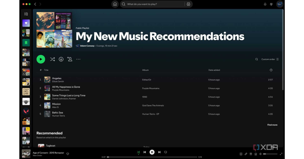Screen dimensions: 304x159
Task: Invite collaborators to playlist
Action: pos(70,59)
